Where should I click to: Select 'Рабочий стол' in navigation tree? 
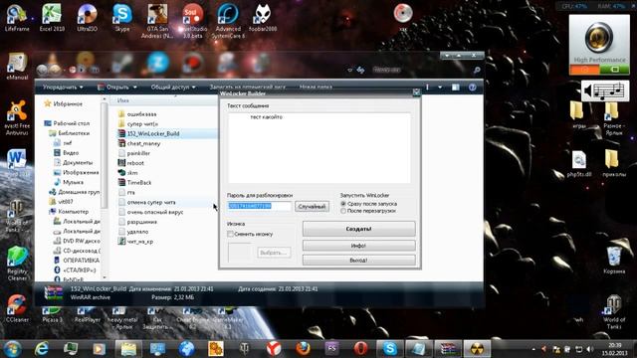71,123
